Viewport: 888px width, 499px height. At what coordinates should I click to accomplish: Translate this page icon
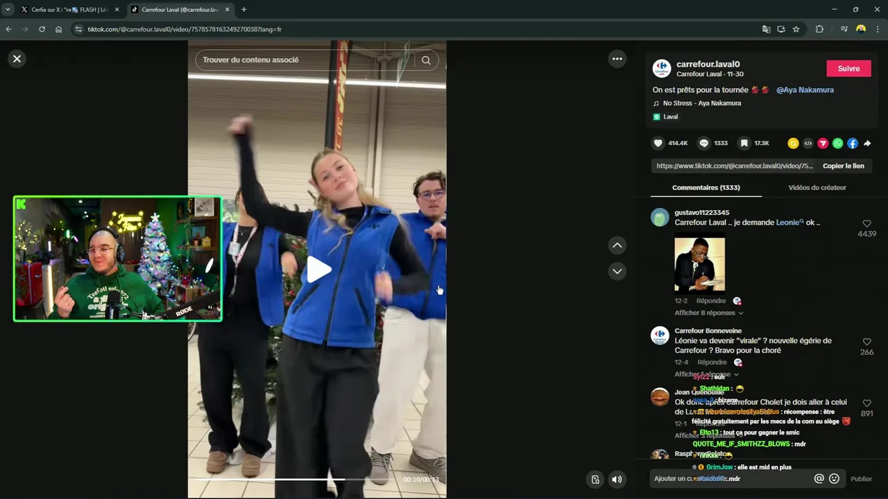pyautogui.click(x=766, y=29)
